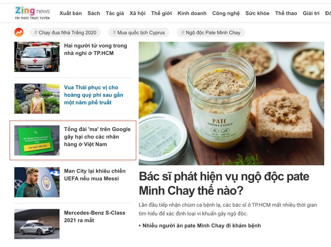Open the Xuất bản menu item
Viewport: 331px width, 247px height.
click(x=70, y=13)
